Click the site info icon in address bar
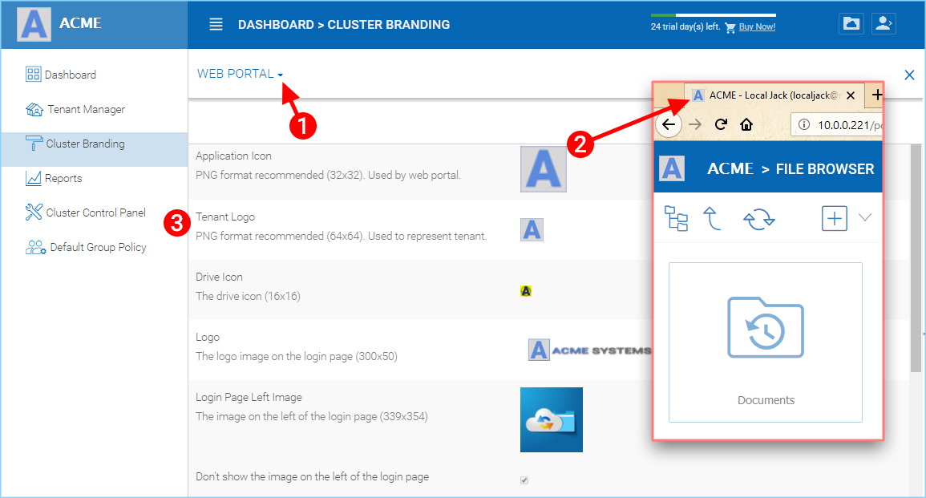Screen dimensions: 926x498 point(804,124)
